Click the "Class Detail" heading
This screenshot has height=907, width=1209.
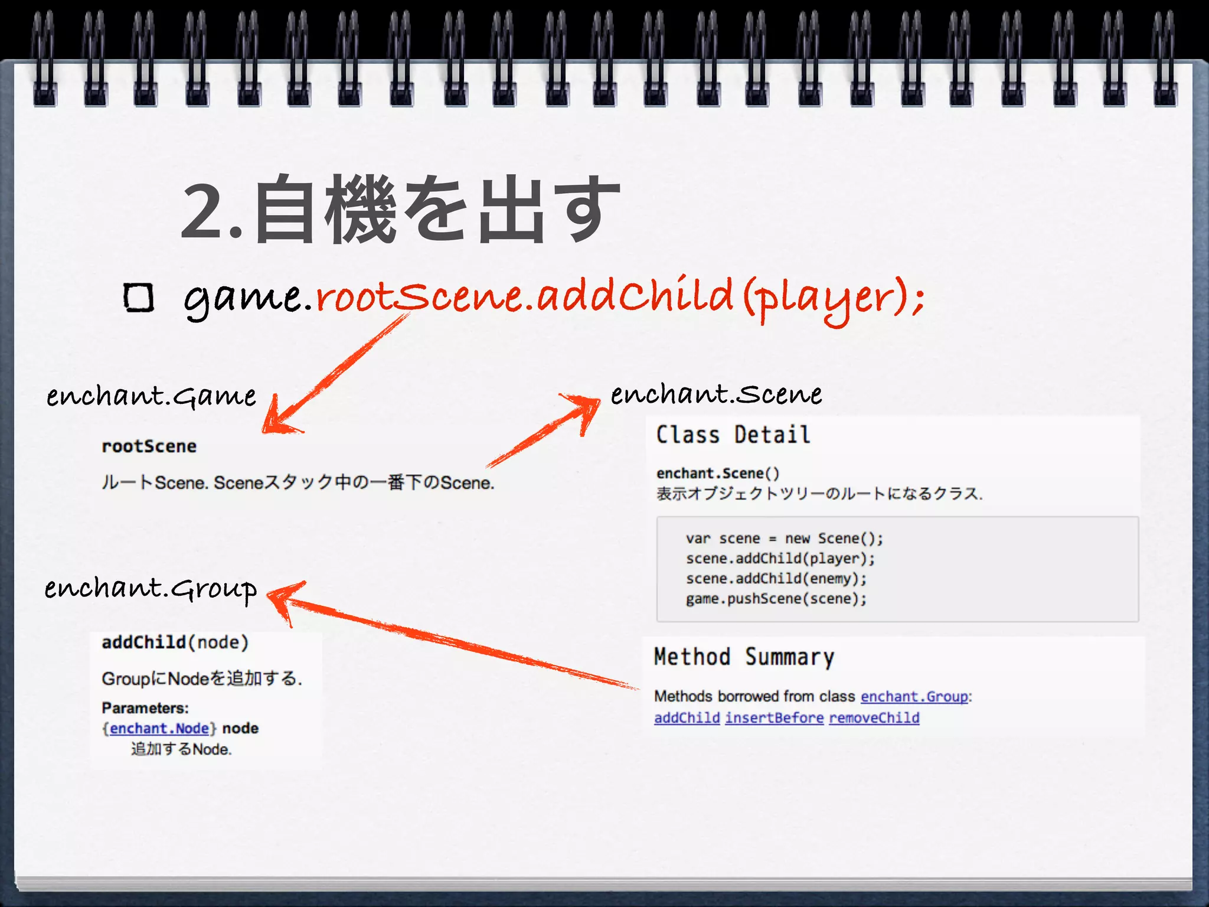coord(733,435)
